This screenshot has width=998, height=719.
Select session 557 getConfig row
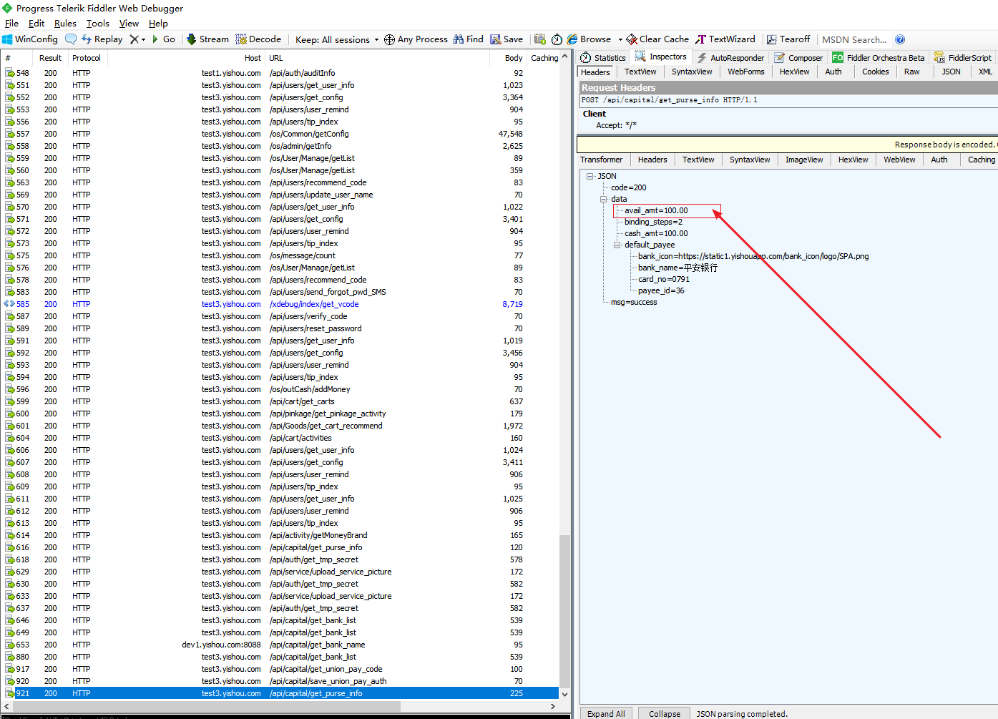280,134
